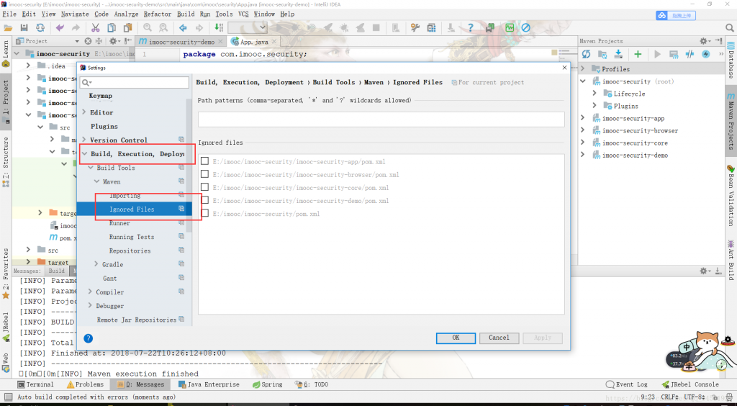The image size is (737, 406).
Task: Click the Build project icon
Action: click(219, 28)
